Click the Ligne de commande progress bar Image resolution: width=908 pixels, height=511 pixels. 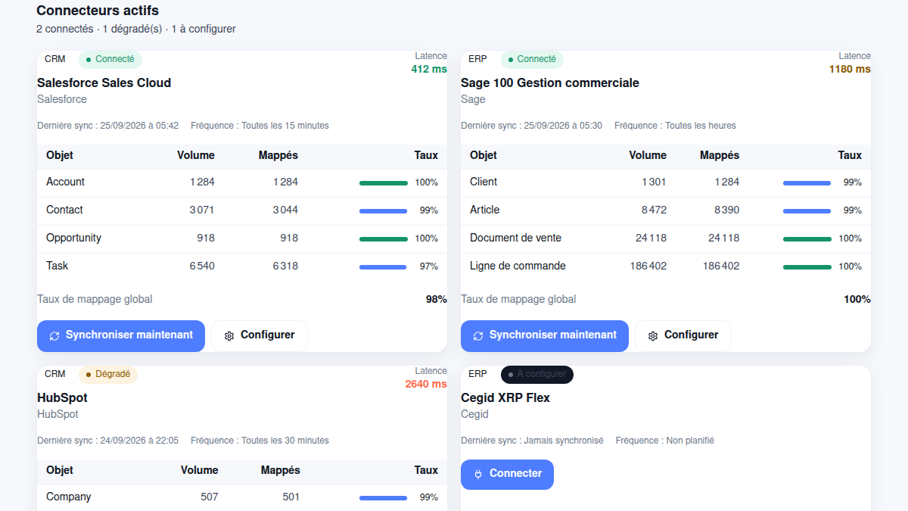tap(807, 266)
